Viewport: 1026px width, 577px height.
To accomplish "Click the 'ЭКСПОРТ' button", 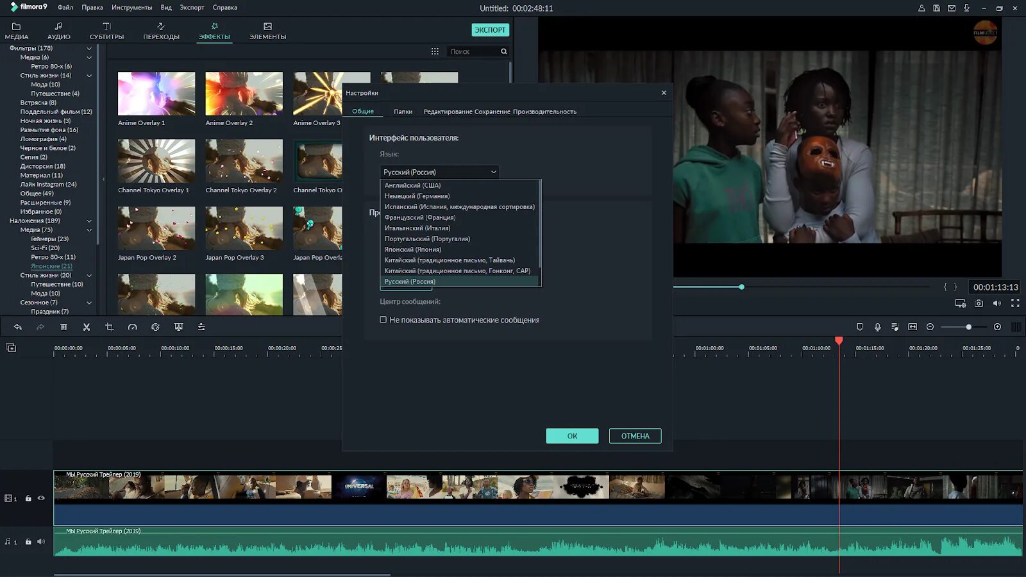I will [490, 30].
